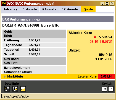The height and width of the screenshot is (100, 116).
Task: Click the DAX window title bar text
Action: coord(30,4)
